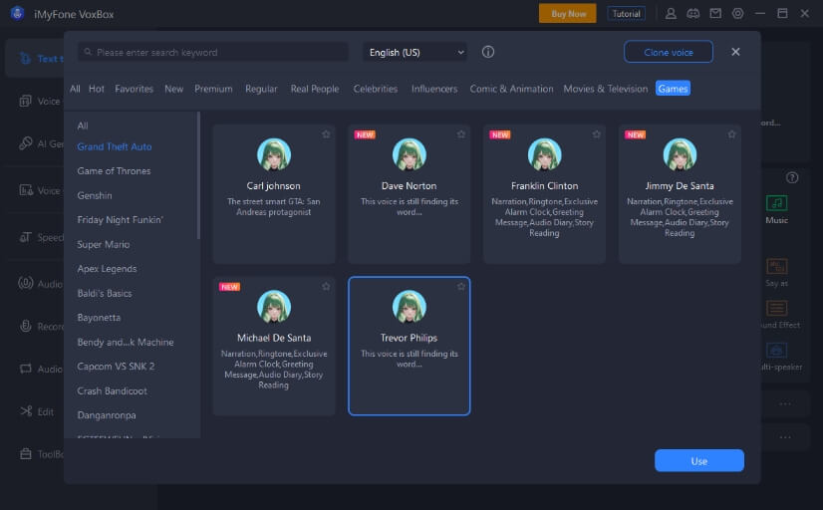Select the Jimmy De Santa avatar
This screenshot has height=510, width=823.
point(680,154)
